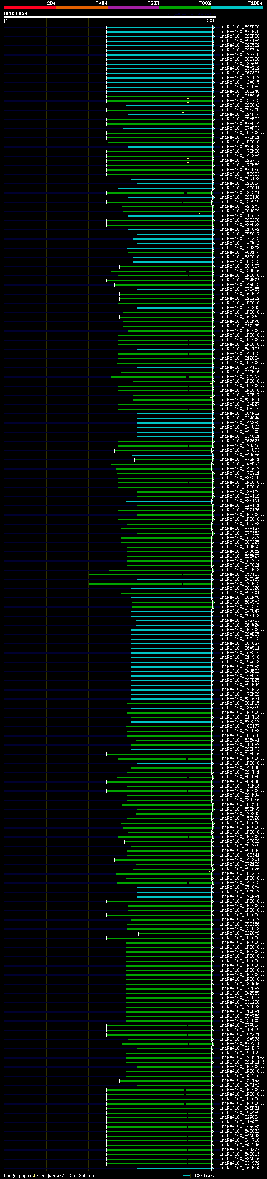This screenshot has width=267, height=1179.
Task: Select the UniRef100_B9F1Y9 label
Action: tap(239, 77)
